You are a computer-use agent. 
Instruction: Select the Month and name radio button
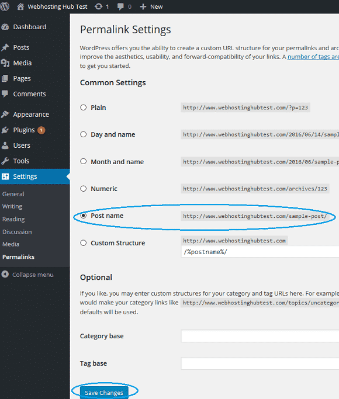tap(83, 161)
